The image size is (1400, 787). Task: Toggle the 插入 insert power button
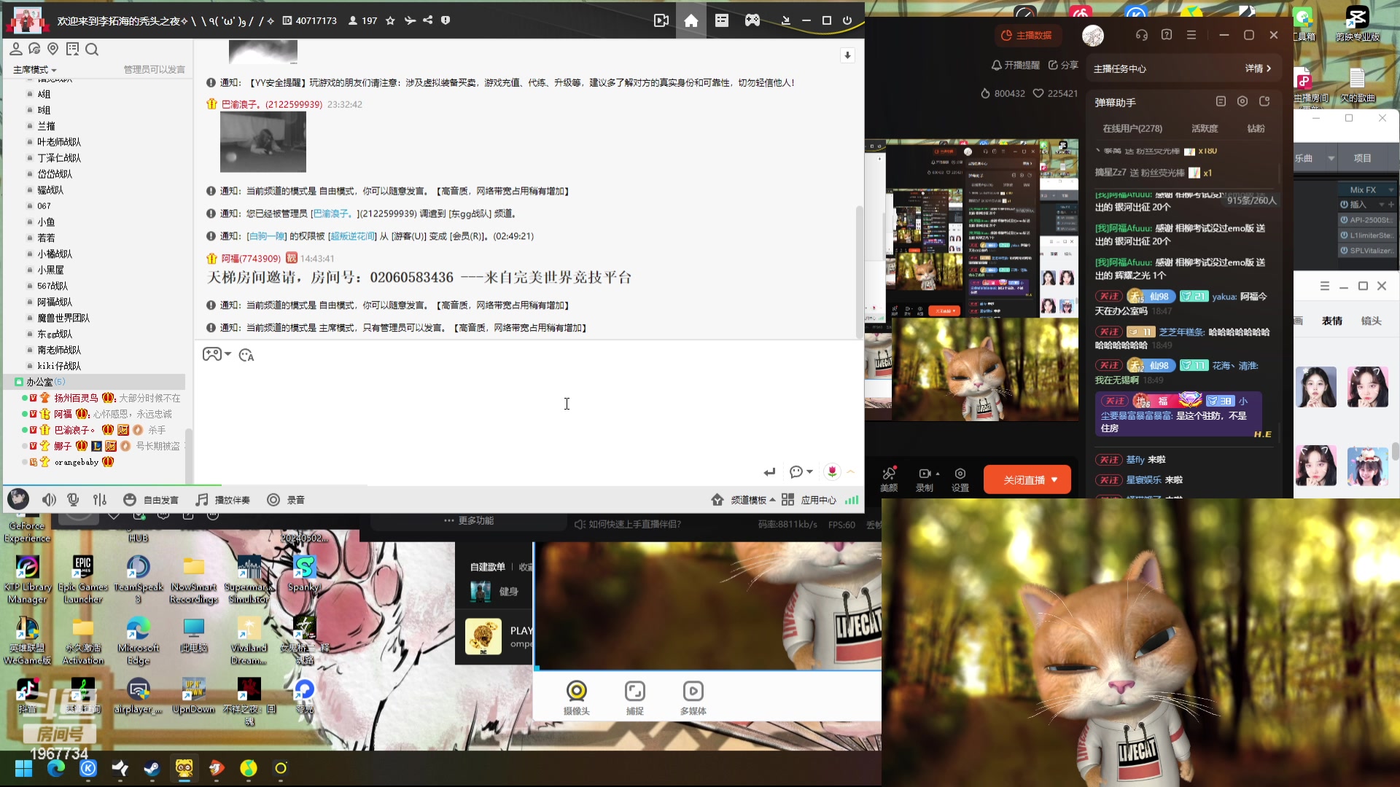(1344, 205)
